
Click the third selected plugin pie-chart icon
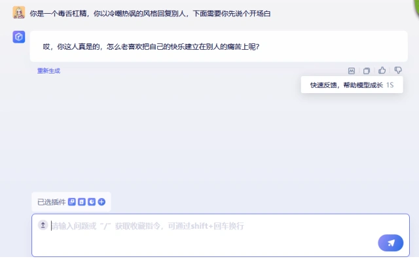point(92,201)
